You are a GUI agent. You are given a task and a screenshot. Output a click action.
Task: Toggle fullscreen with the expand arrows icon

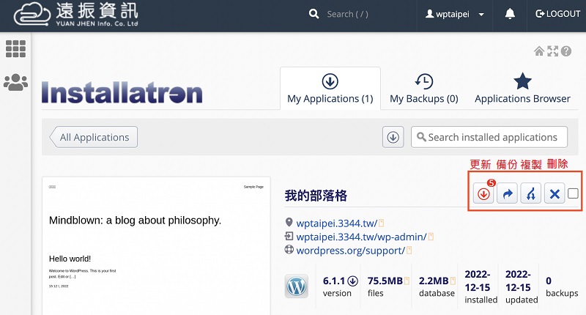553,51
